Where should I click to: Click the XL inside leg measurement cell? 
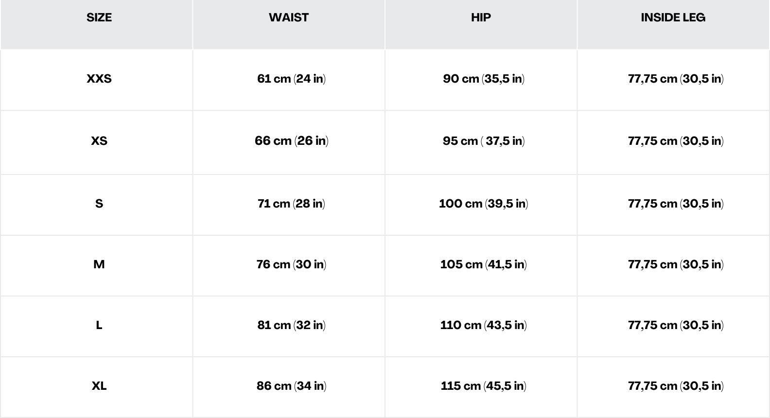point(675,386)
